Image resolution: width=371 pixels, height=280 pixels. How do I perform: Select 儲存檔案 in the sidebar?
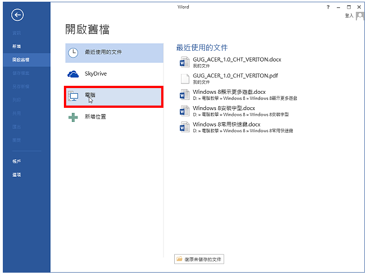coord(21,73)
